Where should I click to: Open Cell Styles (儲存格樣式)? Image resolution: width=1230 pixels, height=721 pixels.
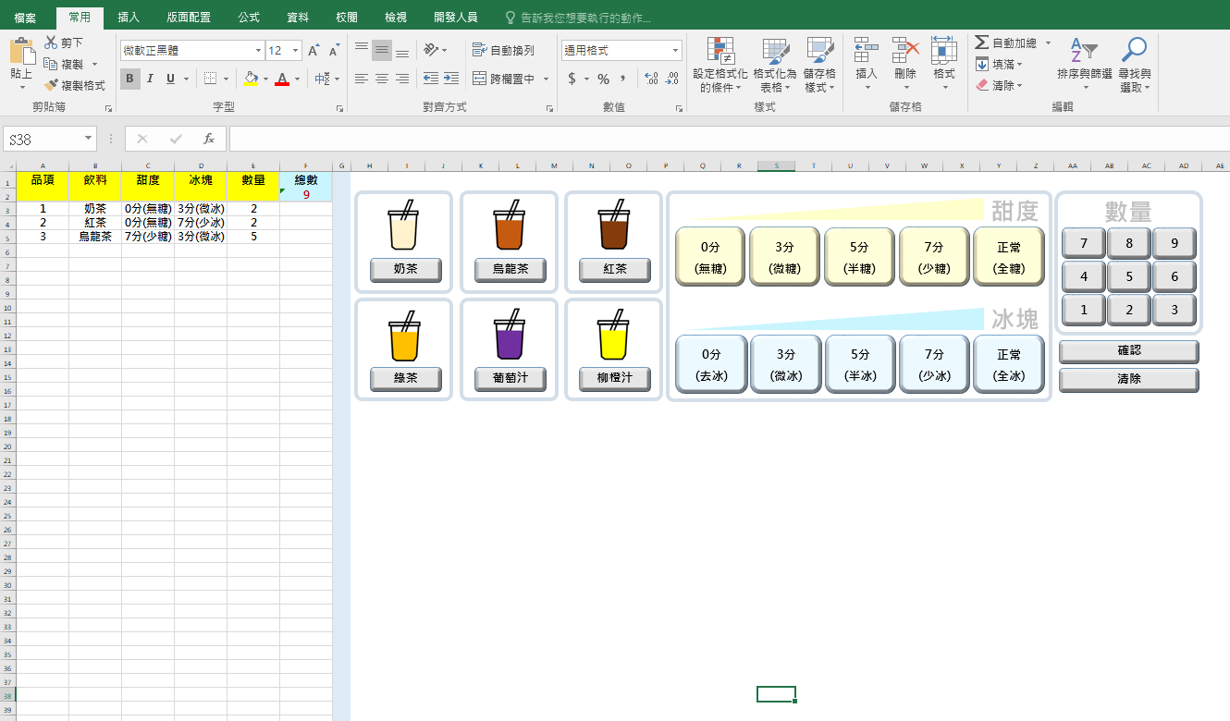pyautogui.click(x=819, y=66)
